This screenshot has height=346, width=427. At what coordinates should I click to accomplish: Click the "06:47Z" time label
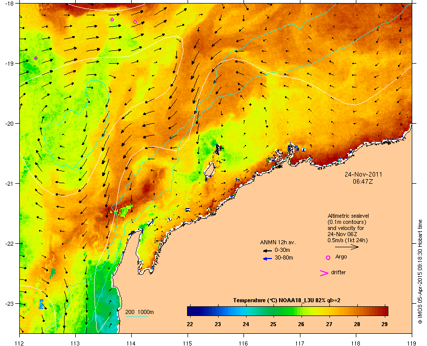point(363,181)
